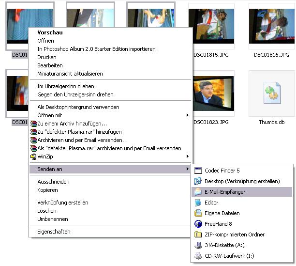
Task: Click the Codec Finder 5 icon
Action: click(x=198, y=171)
